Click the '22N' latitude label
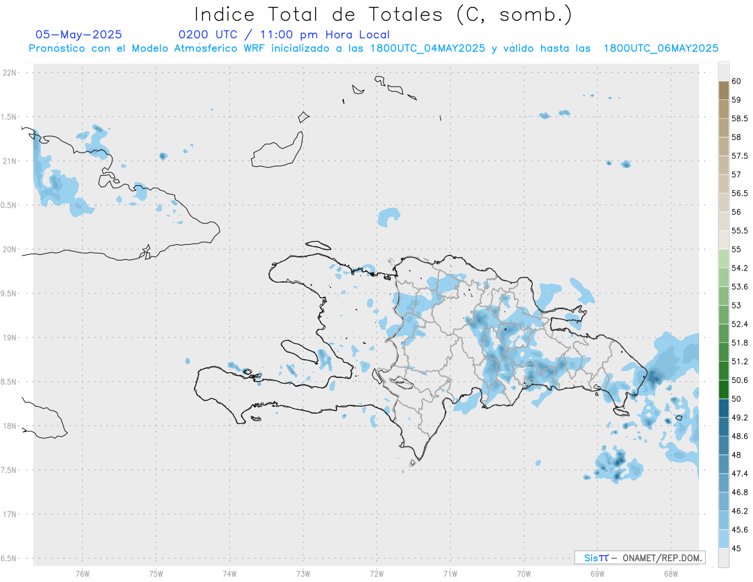The width and height of the screenshot is (753, 582). click(x=10, y=73)
